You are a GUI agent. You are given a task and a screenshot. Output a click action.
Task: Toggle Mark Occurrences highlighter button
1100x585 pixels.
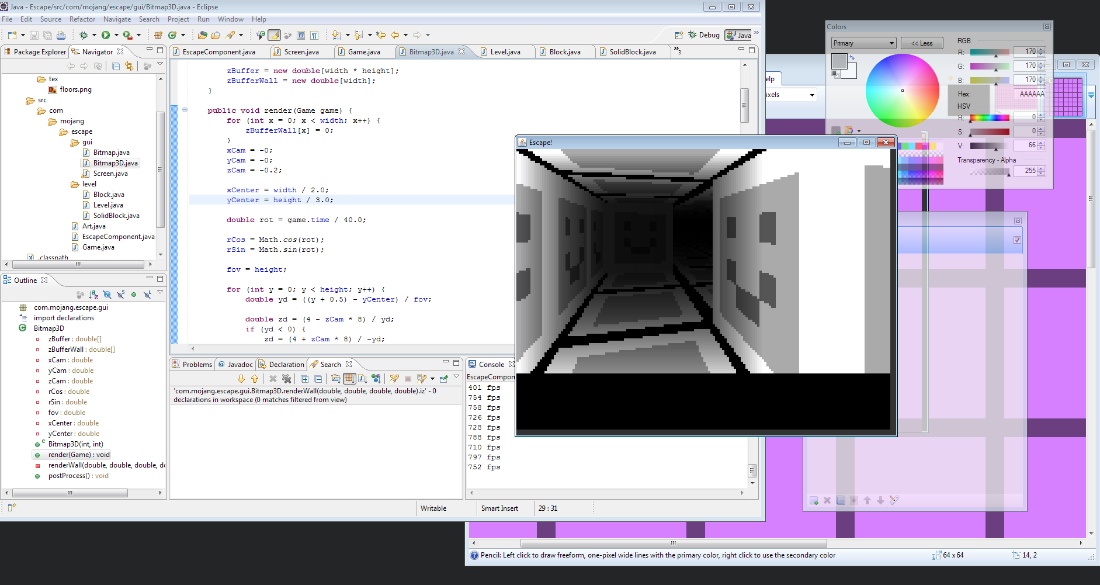point(274,35)
